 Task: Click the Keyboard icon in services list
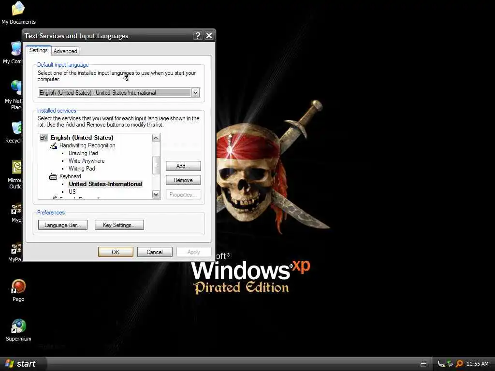tap(53, 176)
